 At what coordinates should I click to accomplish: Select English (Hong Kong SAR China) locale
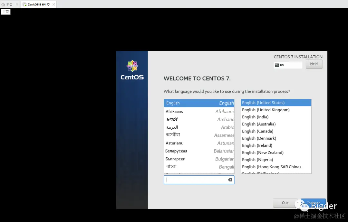(x=276, y=167)
